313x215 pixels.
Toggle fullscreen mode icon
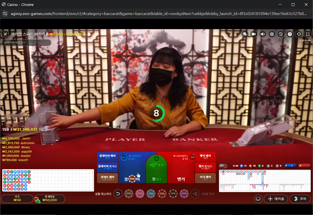308,34
